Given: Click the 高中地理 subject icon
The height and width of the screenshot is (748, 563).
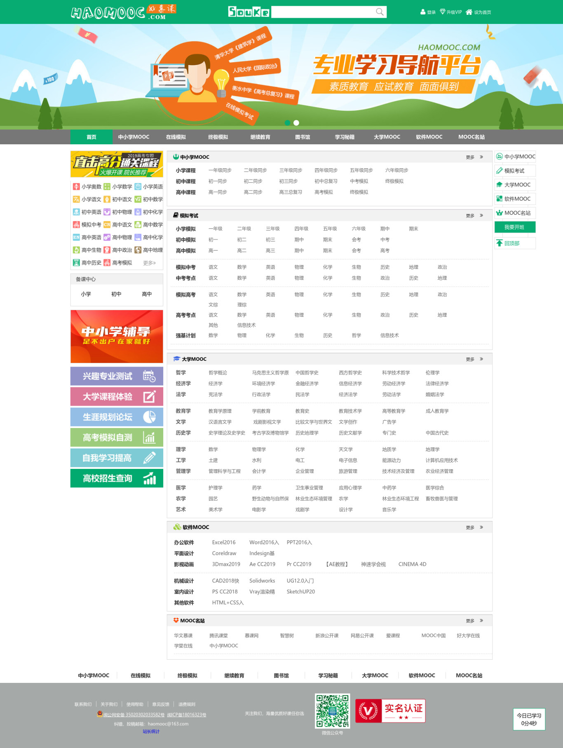Looking at the screenshot, I should pyautogui.click(x=138, y=250).
